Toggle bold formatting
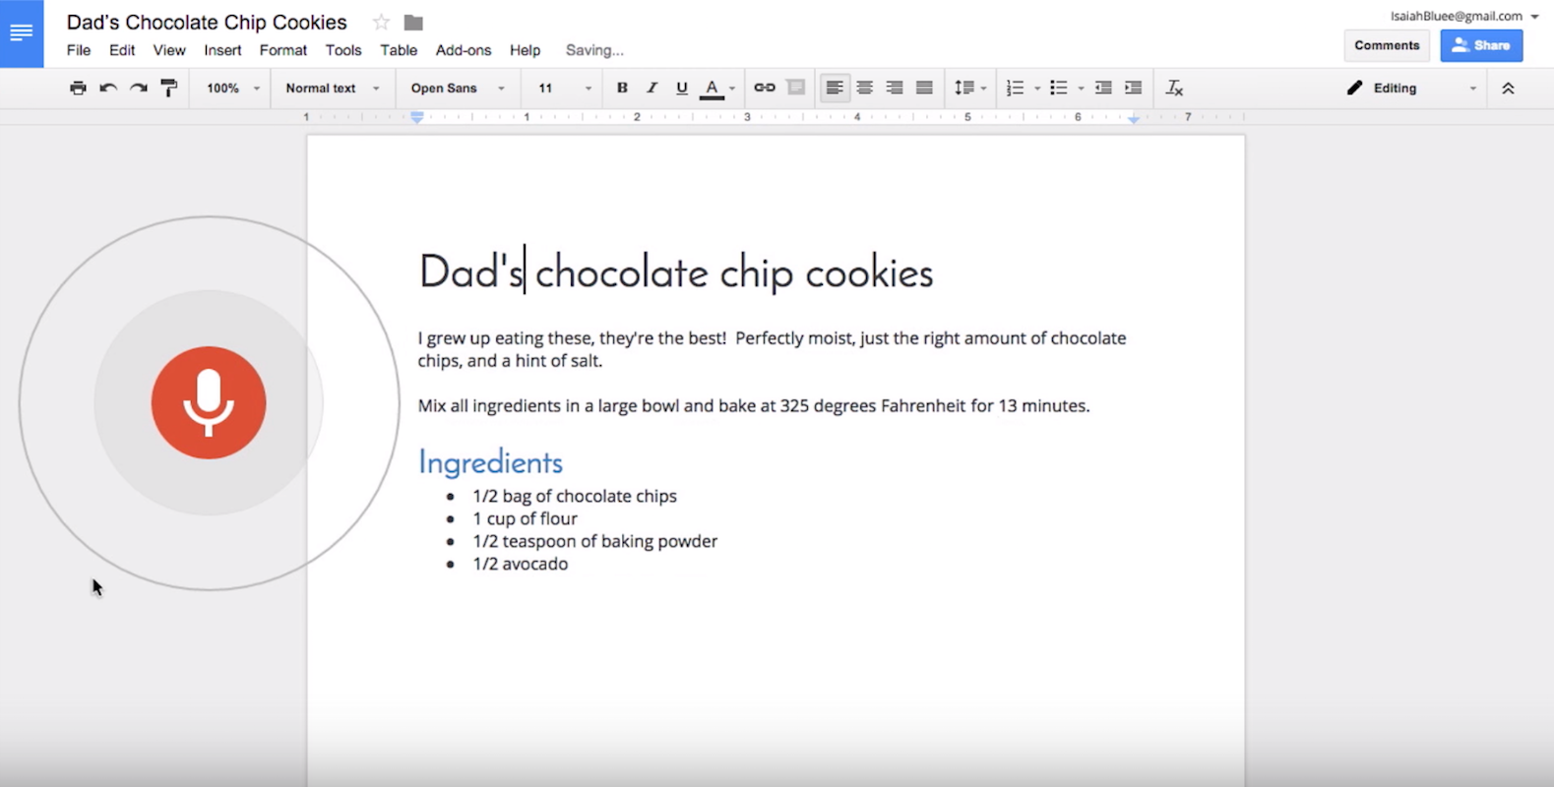 (x=622, y=89)
